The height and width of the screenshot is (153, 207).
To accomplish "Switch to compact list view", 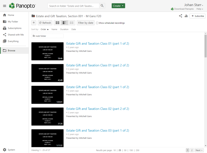I will pos(72,23).
